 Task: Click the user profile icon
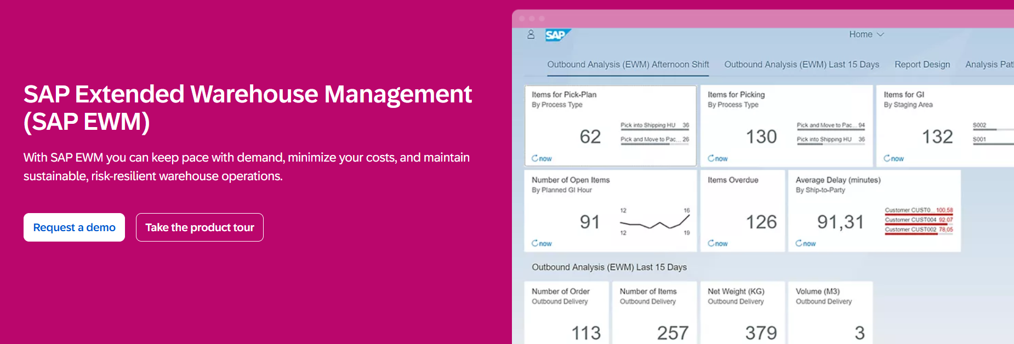tap(531, 35)
